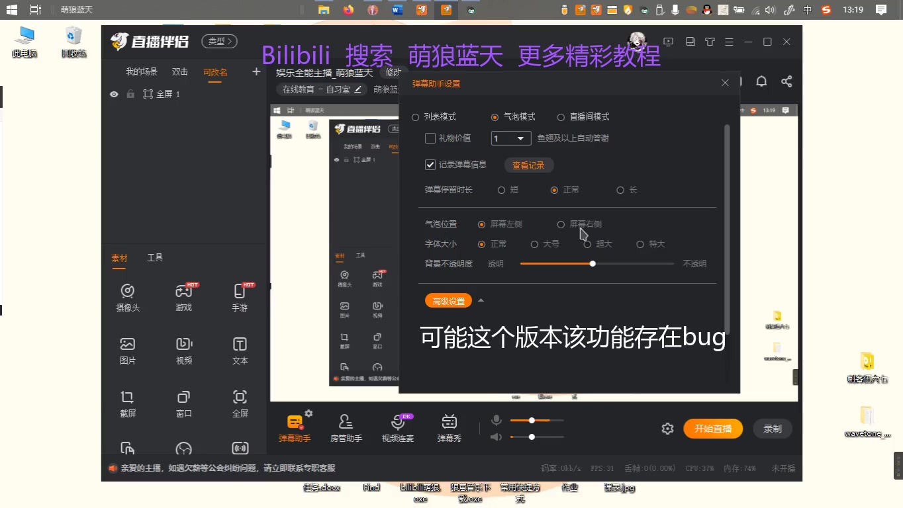Click the user avatar in title bar
Screen dimensions: 903x508
pos(637,41)
